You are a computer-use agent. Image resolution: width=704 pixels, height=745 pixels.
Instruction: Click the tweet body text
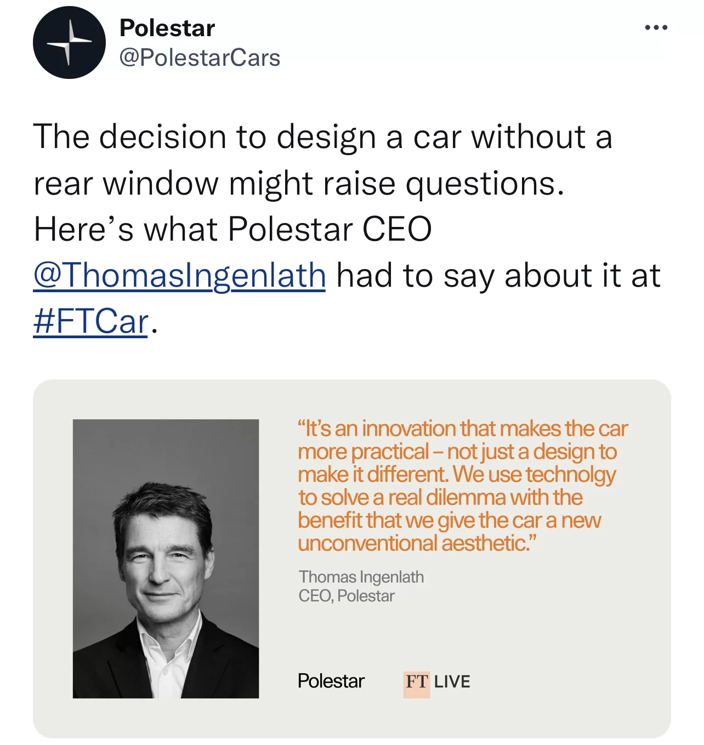pos(347,228)
